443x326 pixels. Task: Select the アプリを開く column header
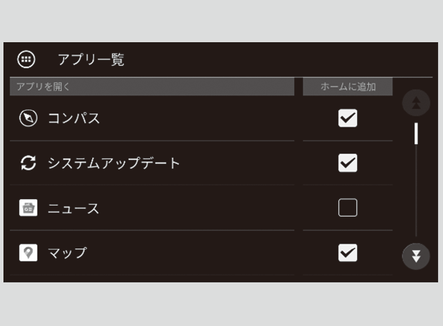(x=152, y=87)
